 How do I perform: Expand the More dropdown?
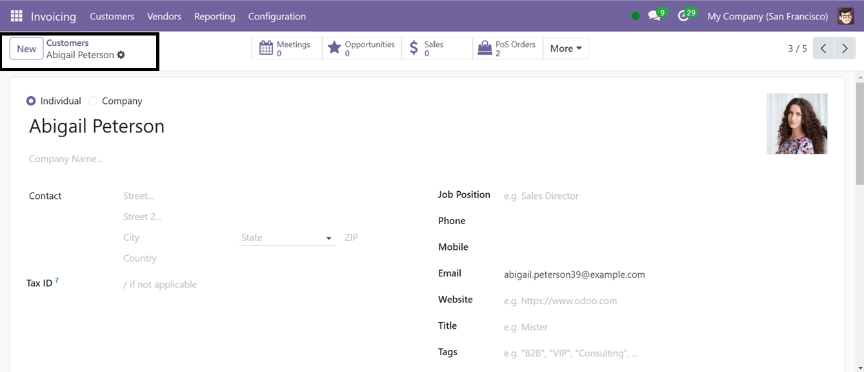[x=566, y=48]
